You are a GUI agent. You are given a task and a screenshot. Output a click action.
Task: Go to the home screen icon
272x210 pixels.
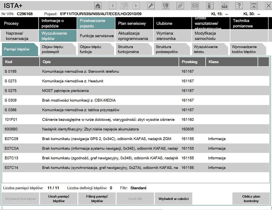tap(98, 6)
